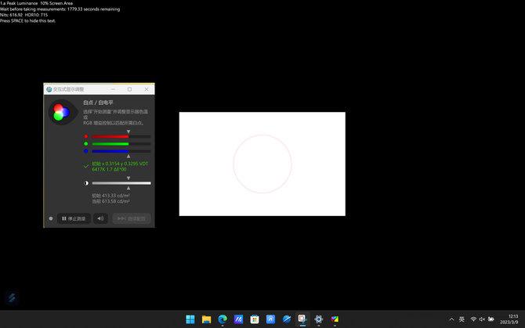Click the RGB white point circles icon
525x328 pixels.
[61, 113]
